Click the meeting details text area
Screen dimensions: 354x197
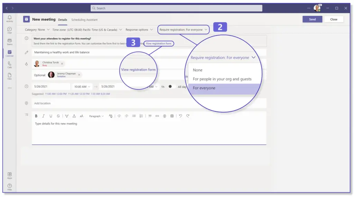(x=149, y=132)
